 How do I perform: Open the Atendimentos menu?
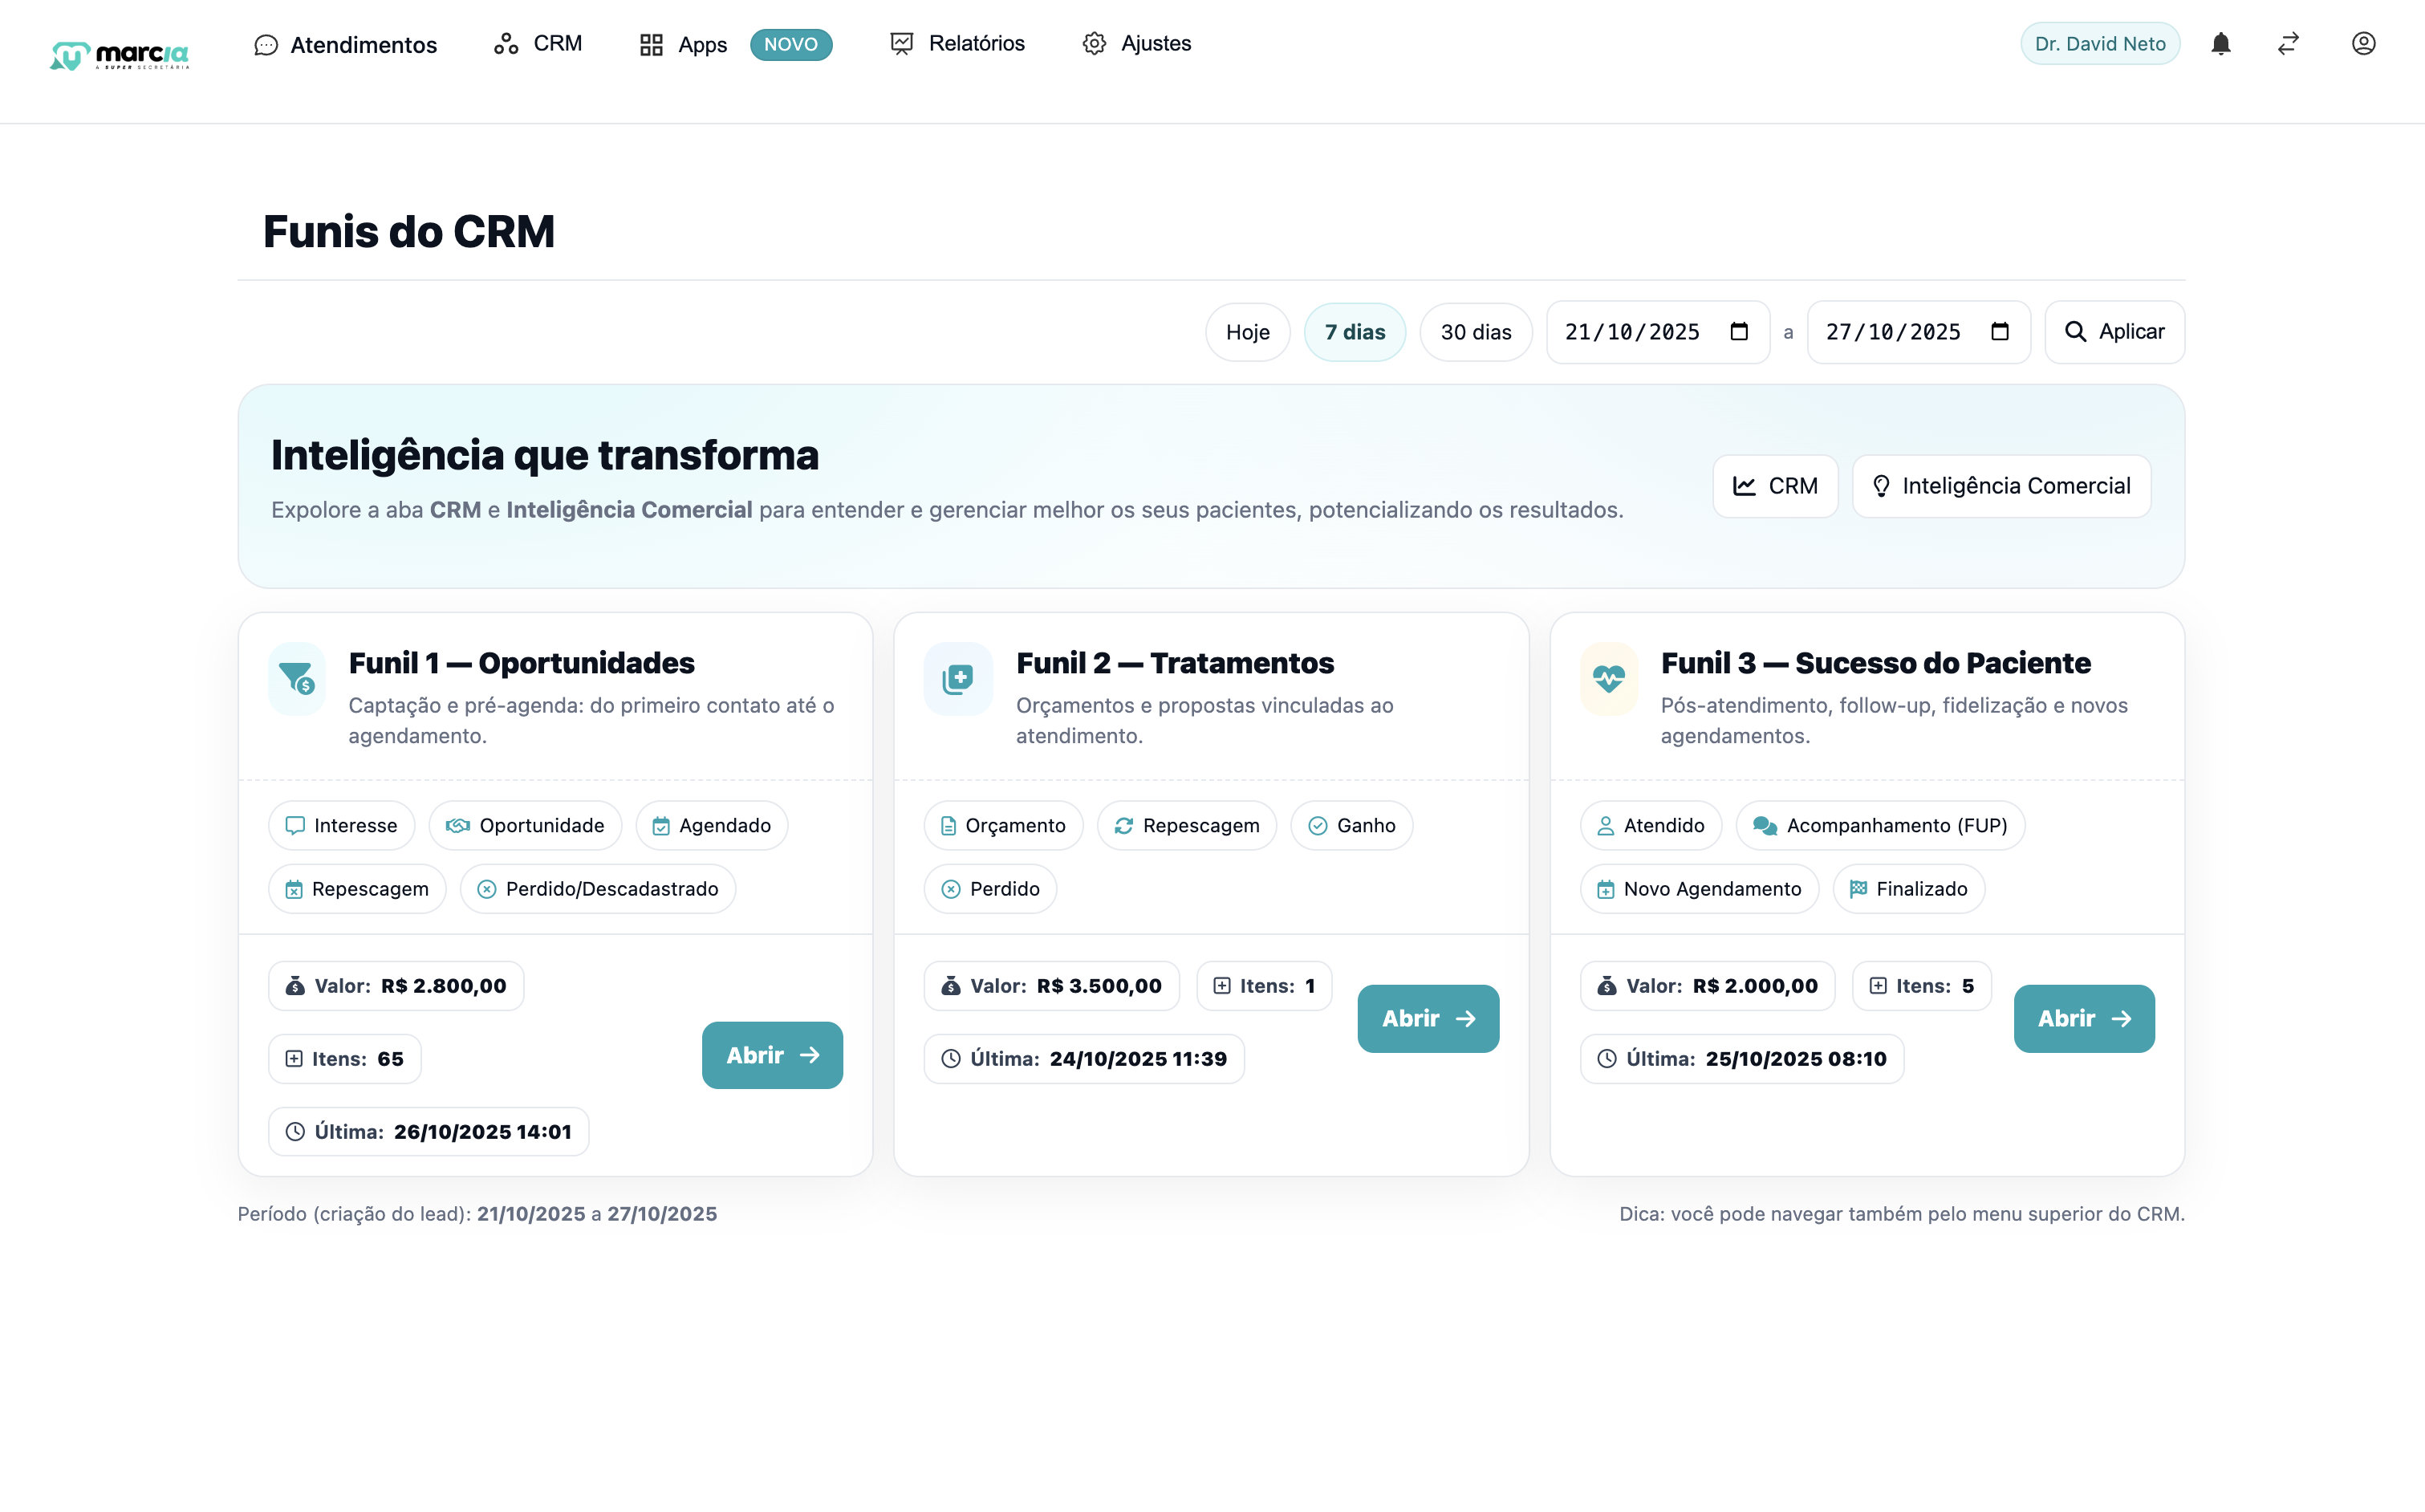346,44
